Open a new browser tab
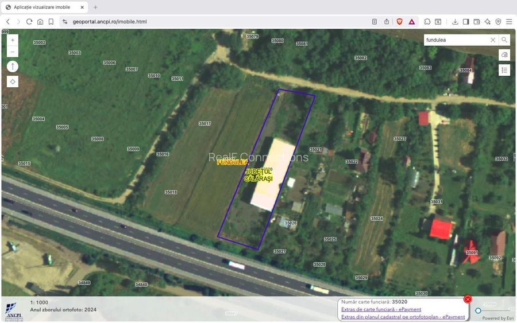The image size is (517, 323). click(x=95, y=7)
